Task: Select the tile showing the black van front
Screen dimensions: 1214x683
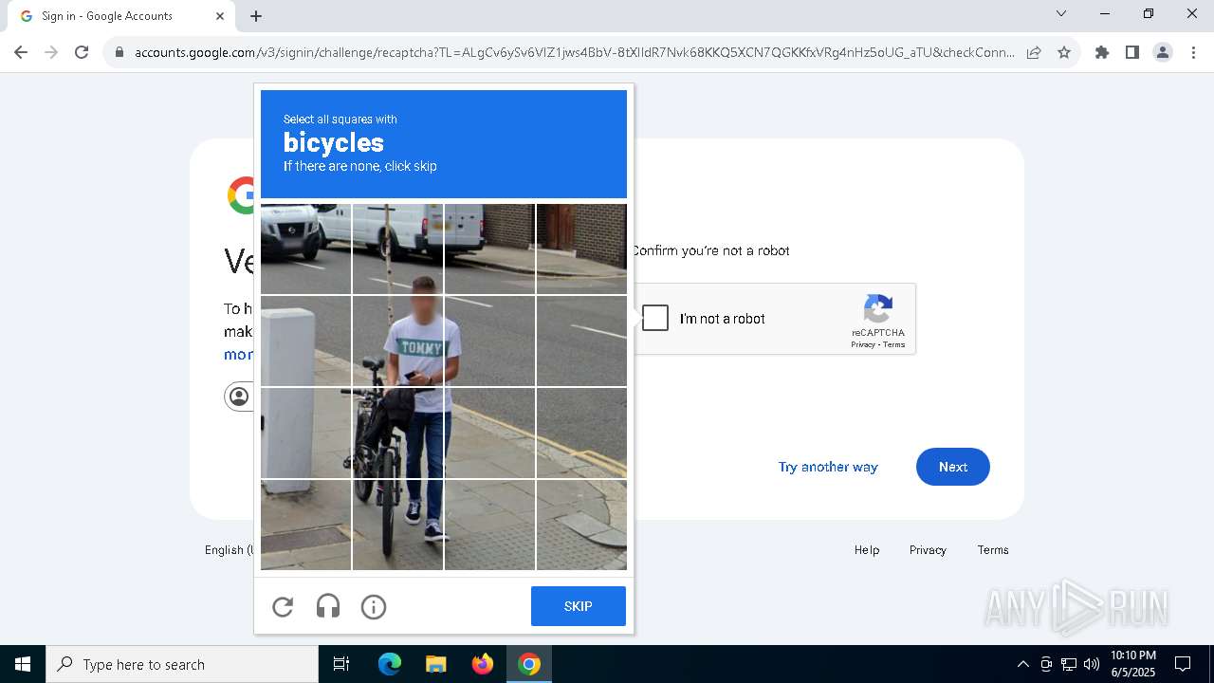Action: coord(305,249)
